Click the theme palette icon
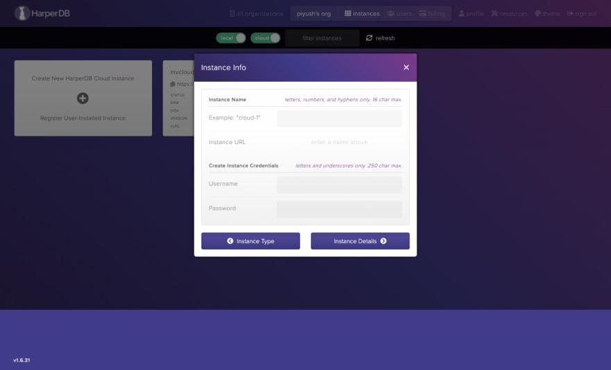Image resolution: width=611 pixels, height=370 pixels. 537,13
